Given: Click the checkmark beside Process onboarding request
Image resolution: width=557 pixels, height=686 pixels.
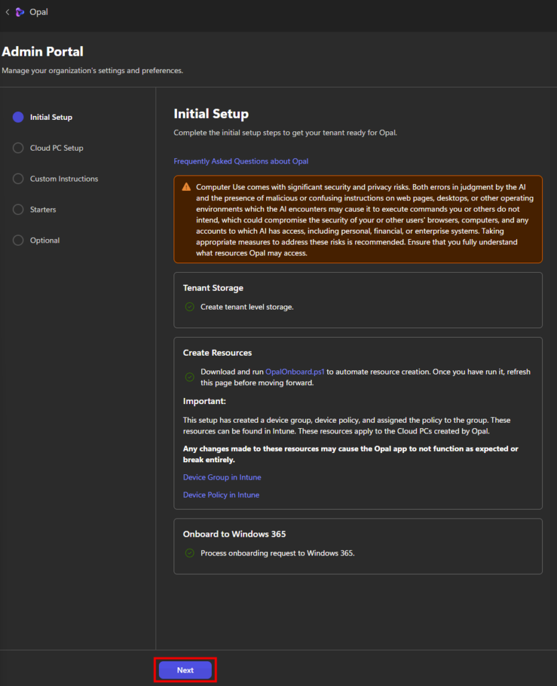Looking at the screenshot, I should pos(189,553).
